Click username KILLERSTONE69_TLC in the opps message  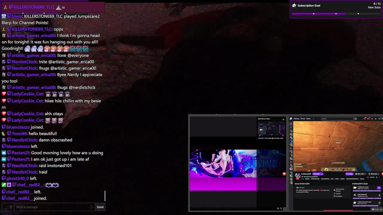coord(32,29)
